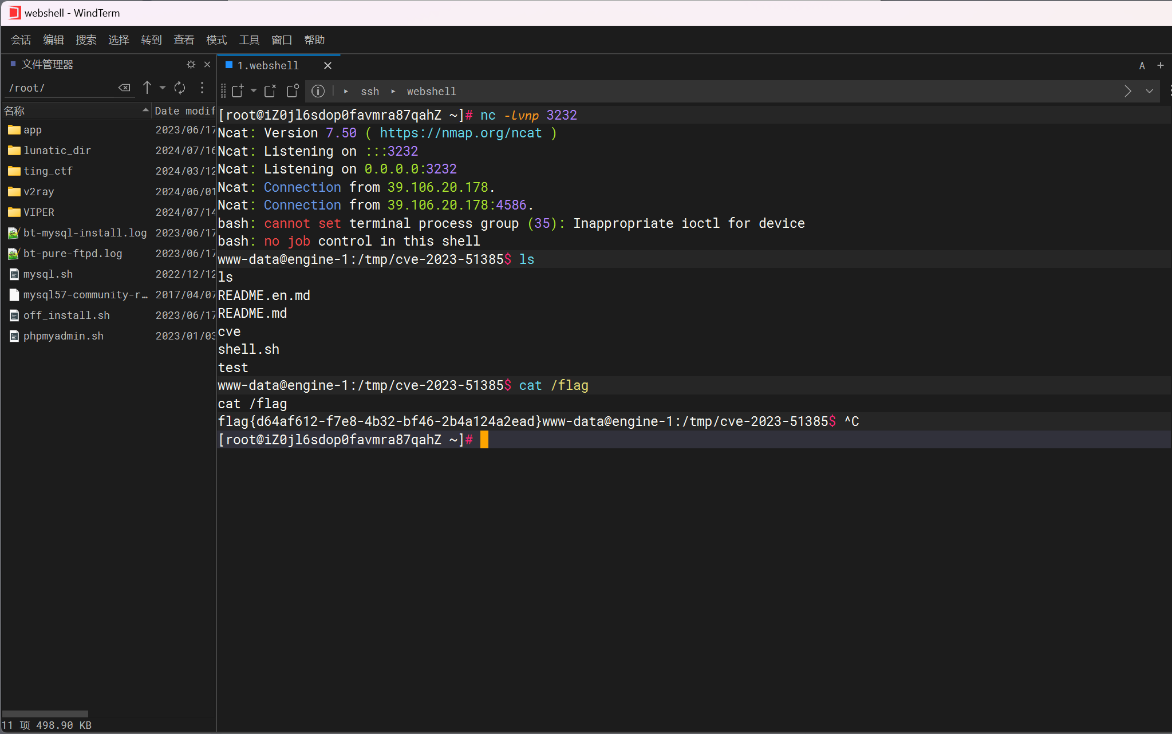This screenshot has height=734, width=1172.
Task: Switch to the 1.webshell tab
Action: tap(267, 66)
